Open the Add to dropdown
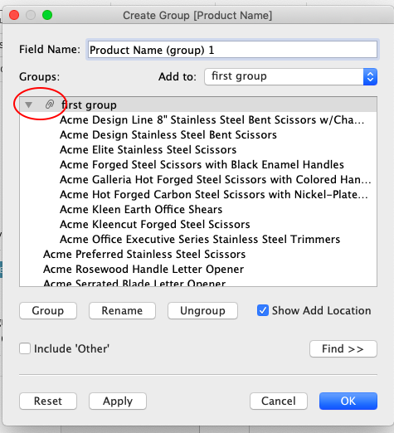The image size is (394, 433). [290, 76]
